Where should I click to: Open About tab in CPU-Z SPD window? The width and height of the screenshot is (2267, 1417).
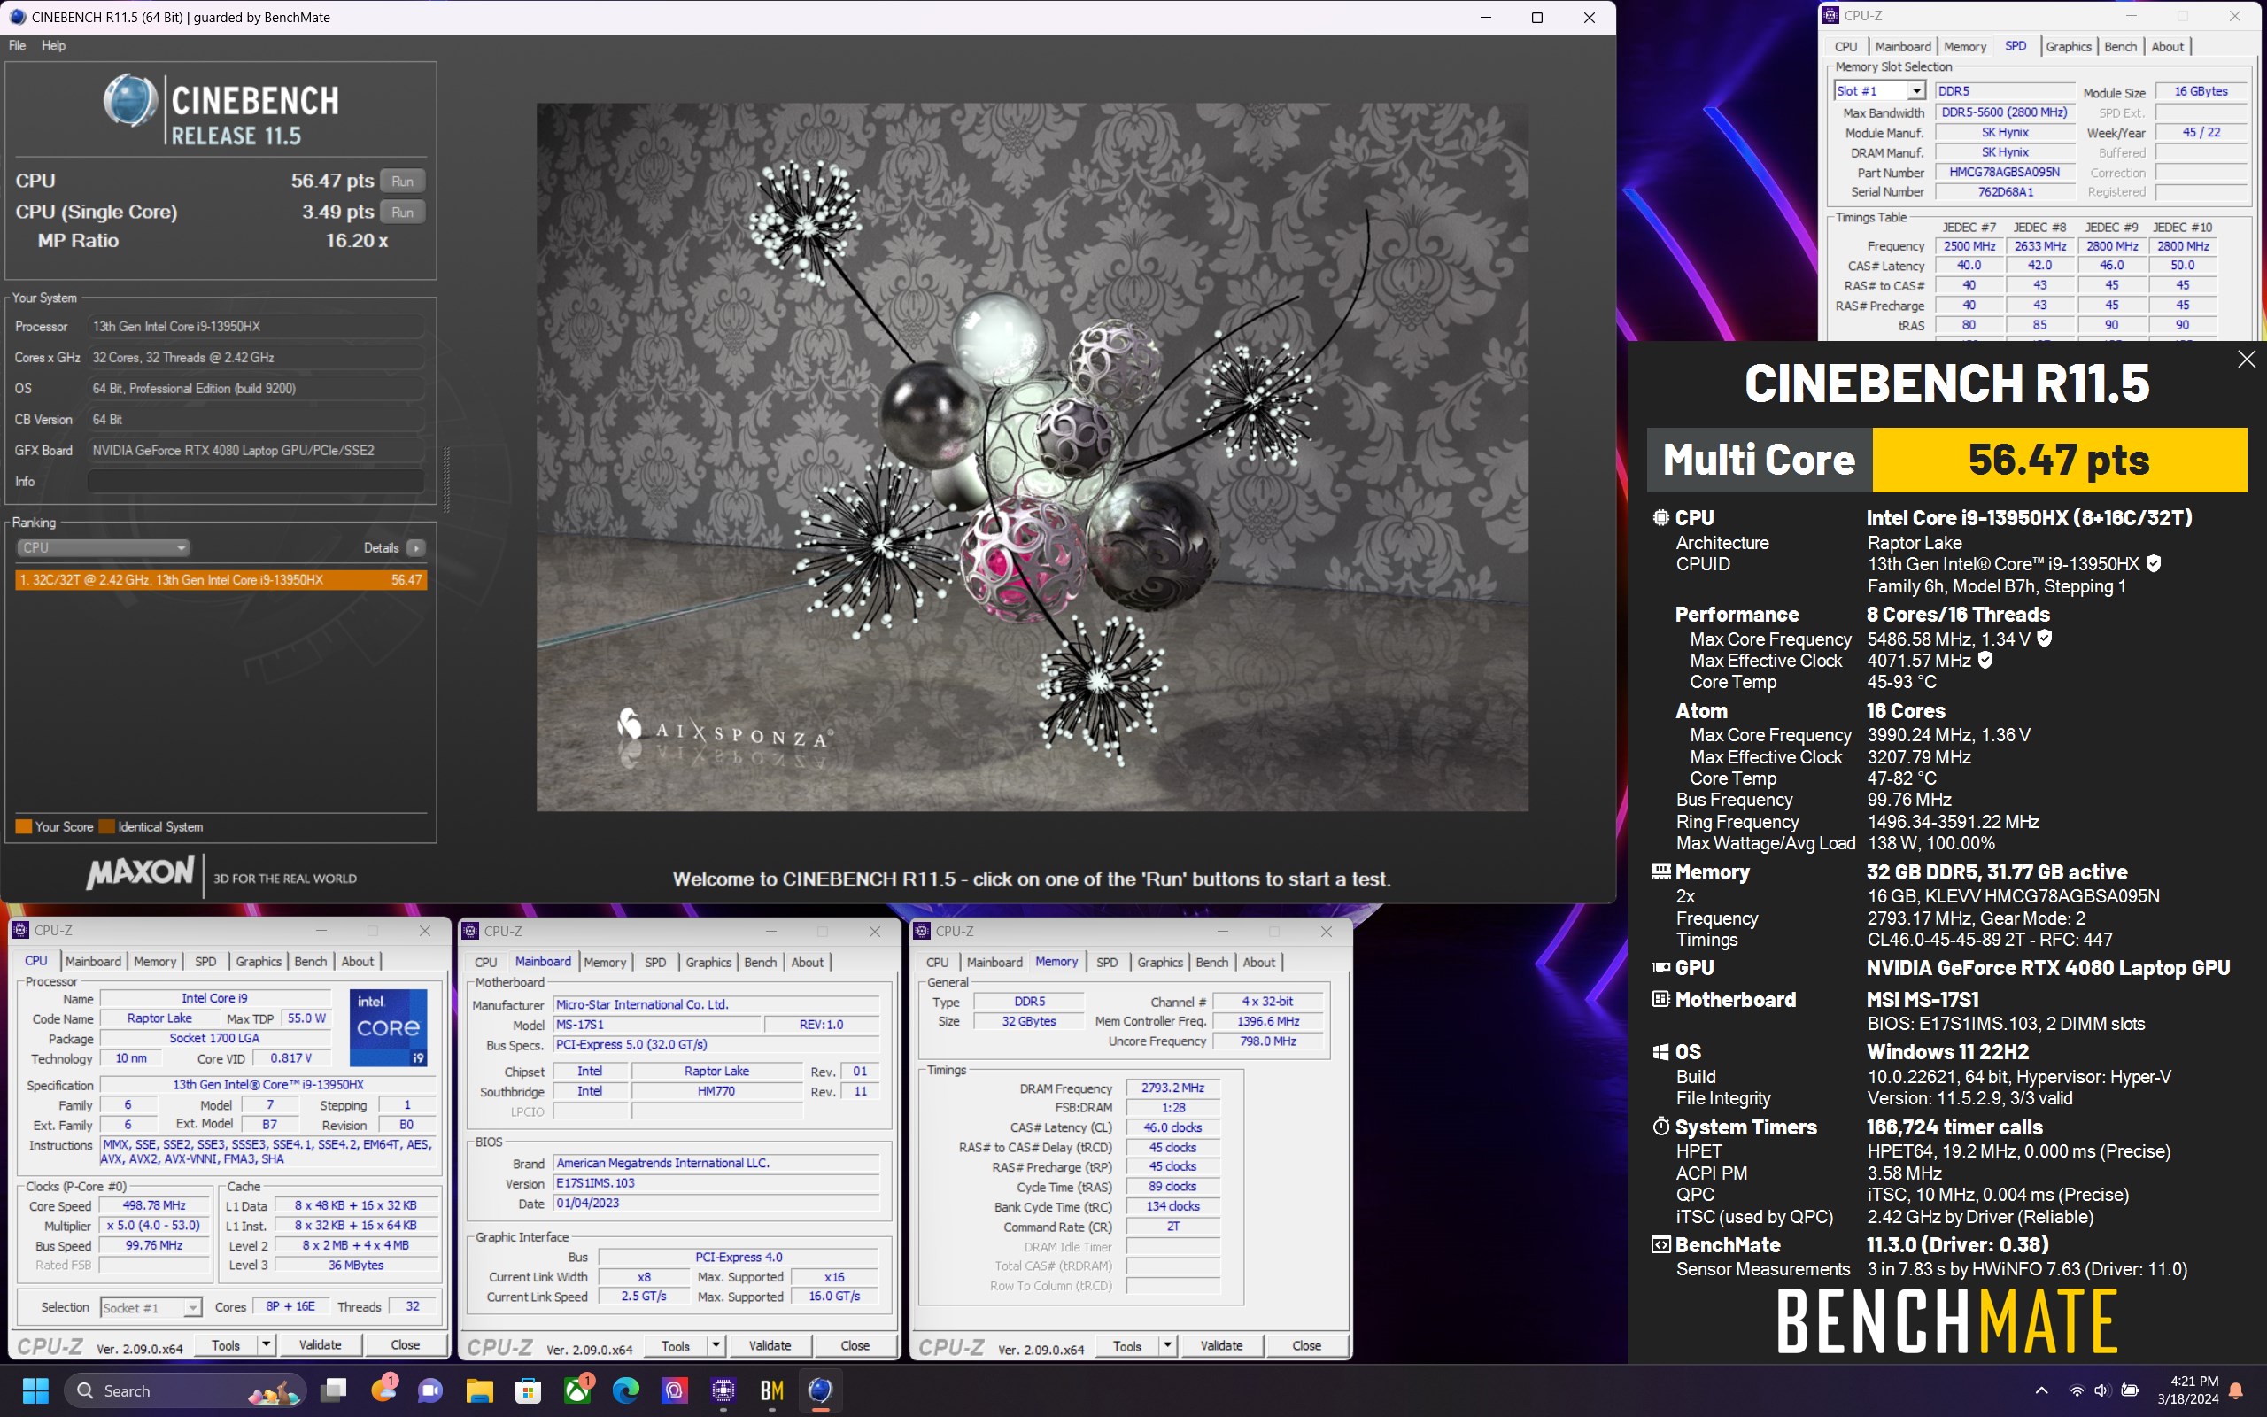[2167, 47]
